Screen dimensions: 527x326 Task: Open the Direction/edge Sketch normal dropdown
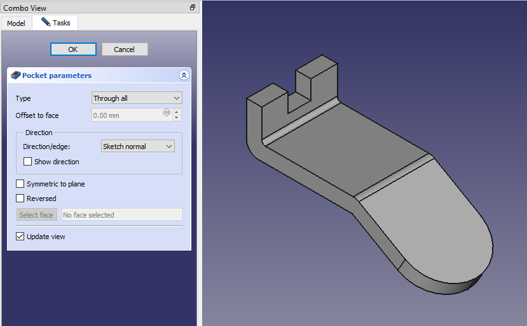coord(138,147)
